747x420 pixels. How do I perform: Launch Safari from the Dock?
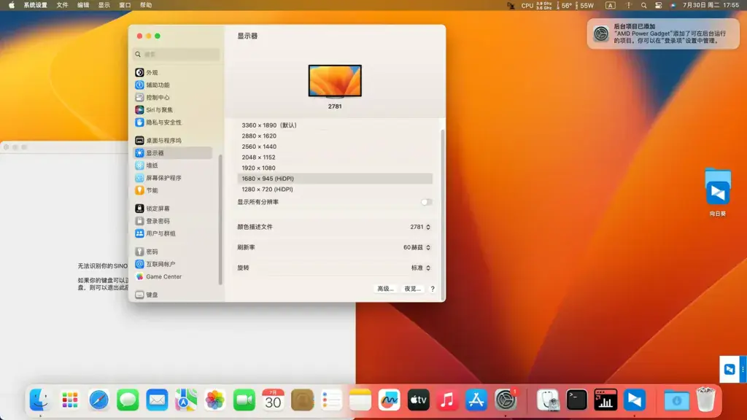pyautogui.click(x=98, y=400)
